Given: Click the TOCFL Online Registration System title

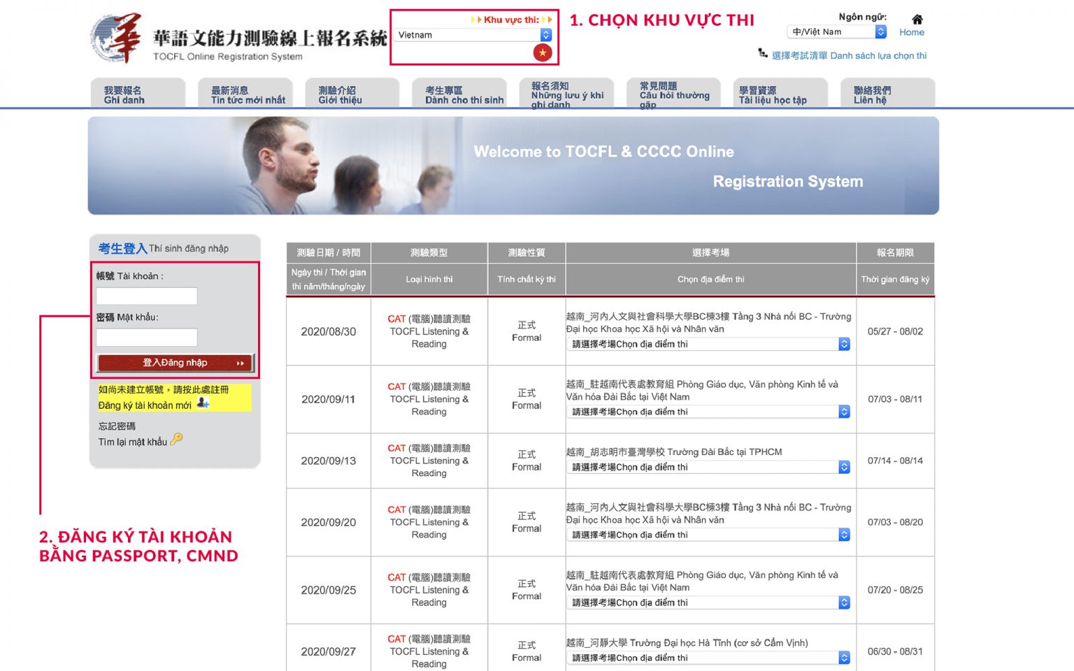Looking at the screenshot, I should coord(228,57).
